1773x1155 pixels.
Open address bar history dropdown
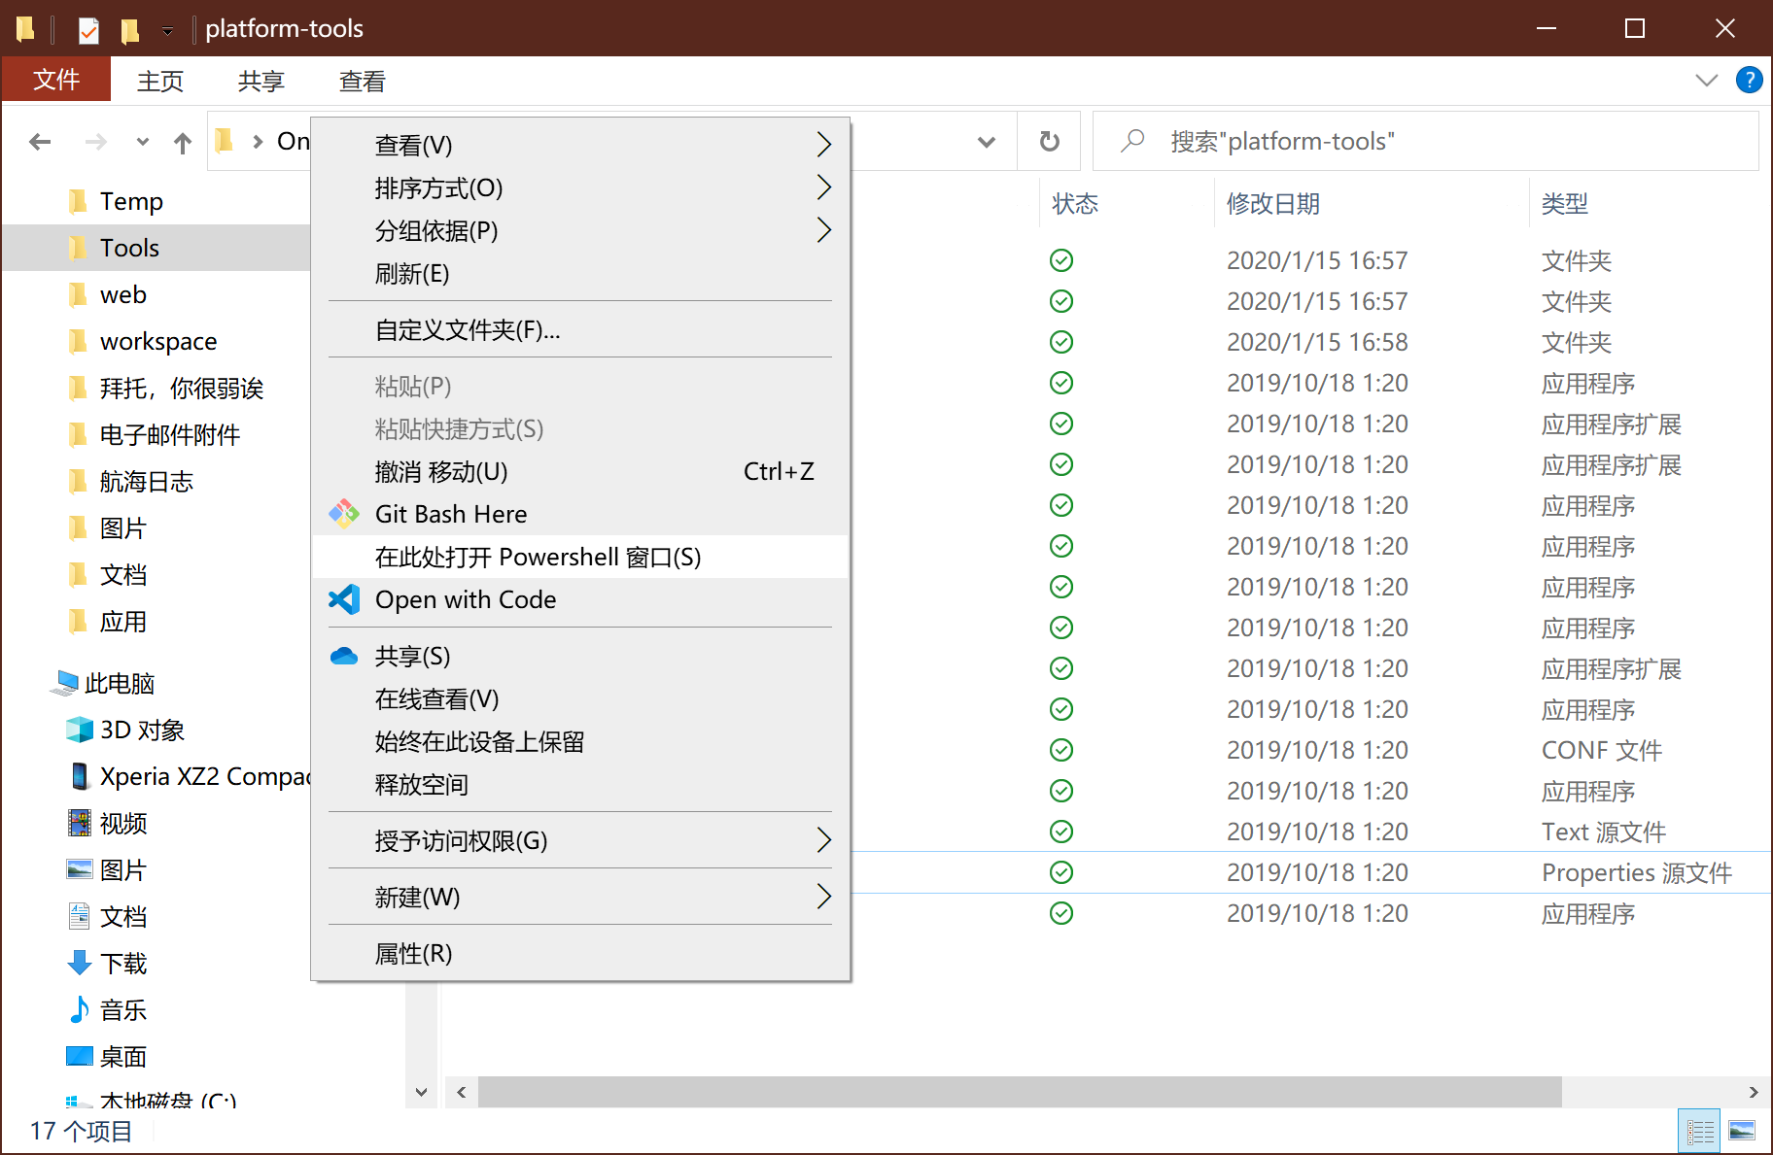point(987,142)
